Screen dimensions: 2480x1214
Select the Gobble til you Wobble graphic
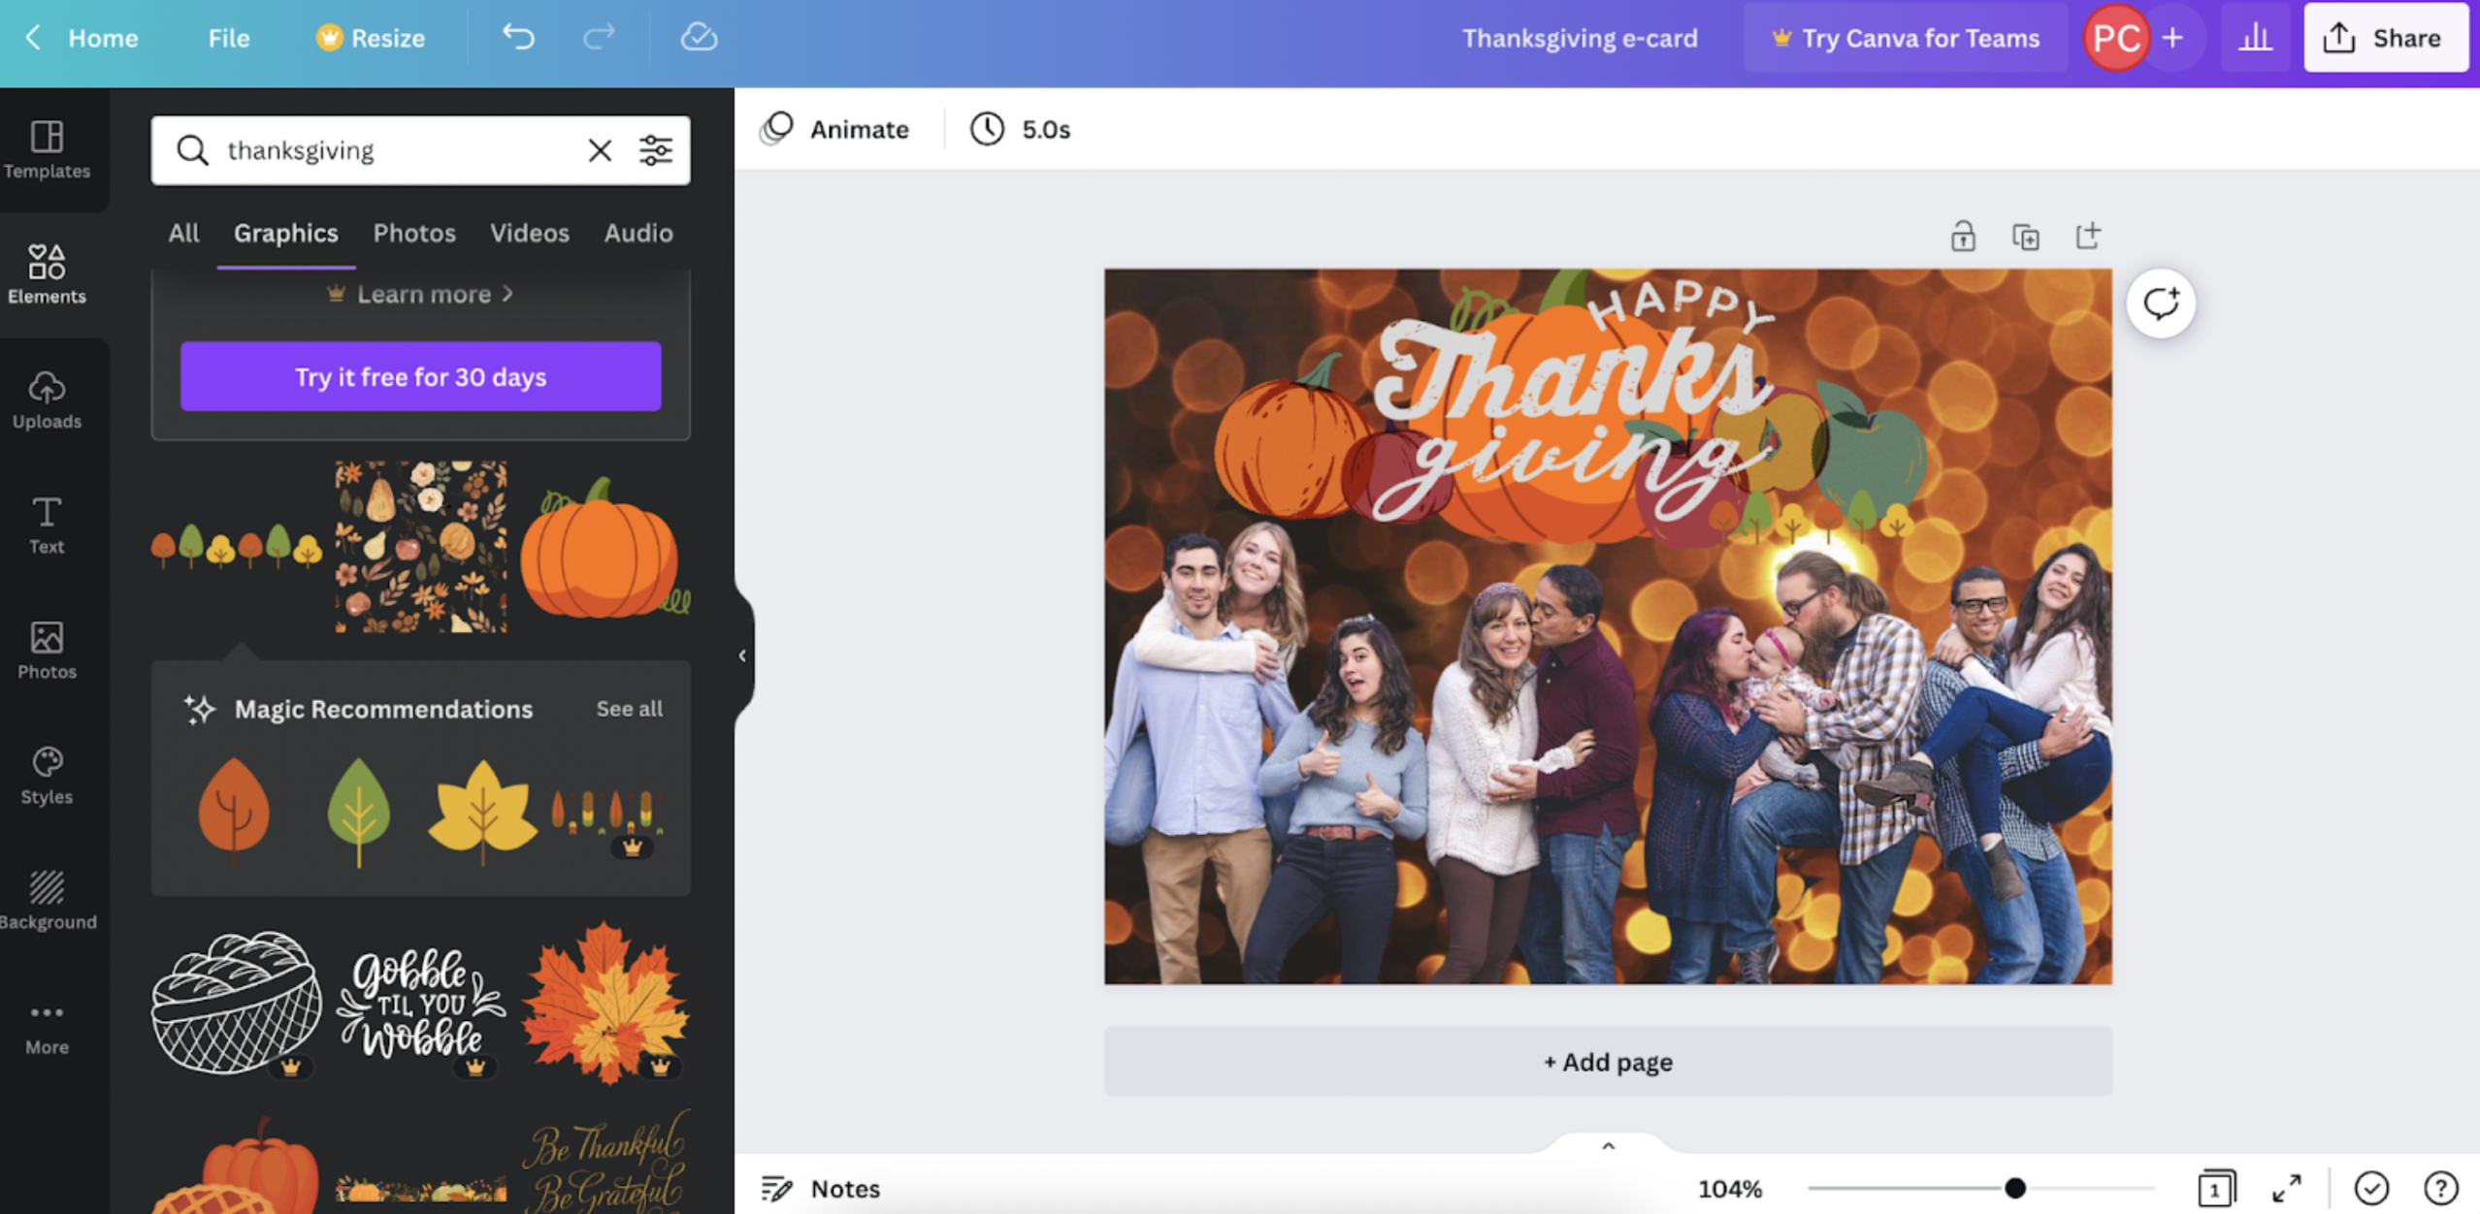(420, 1003)
